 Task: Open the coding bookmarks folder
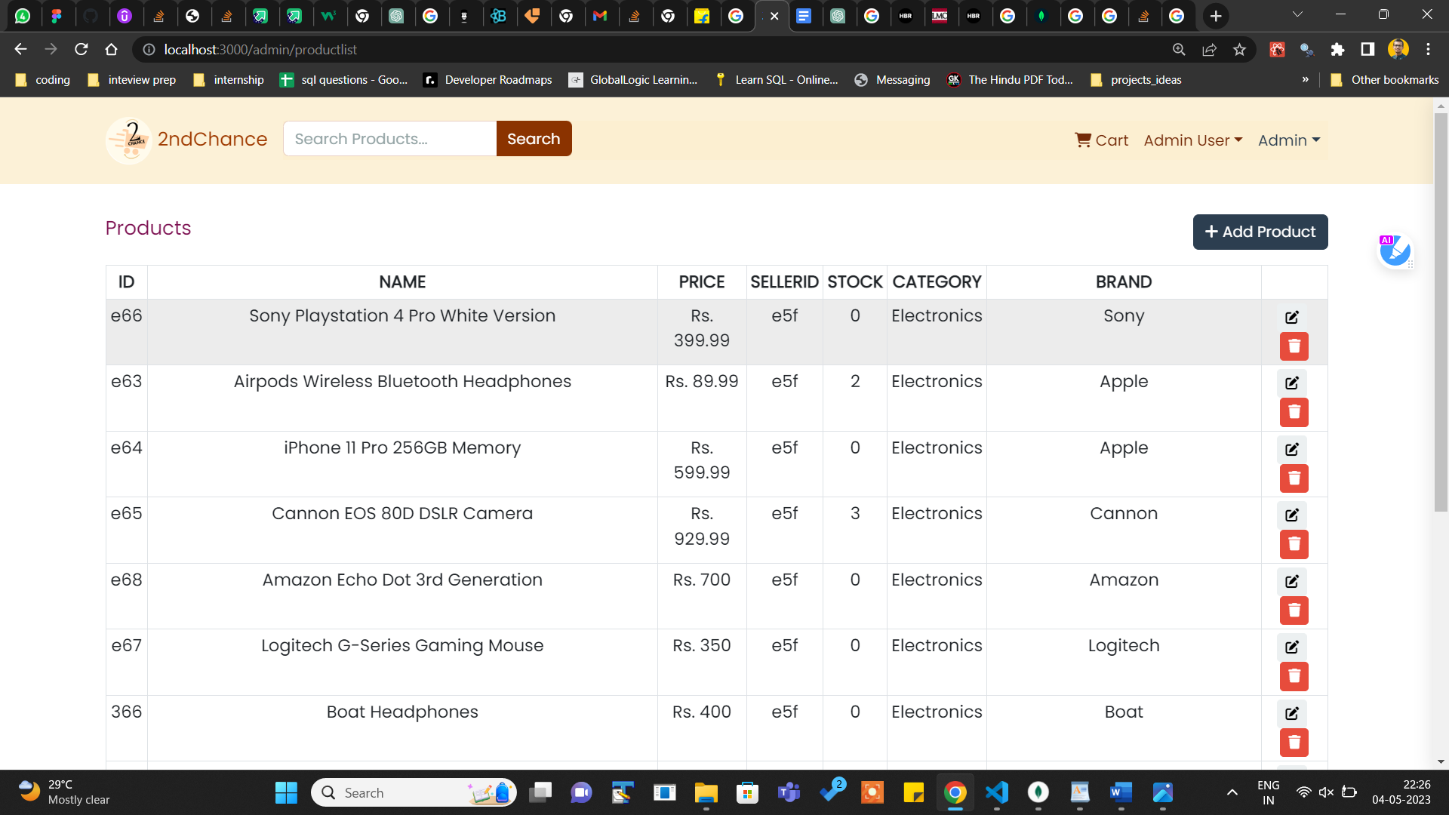(x=43, y=80)
